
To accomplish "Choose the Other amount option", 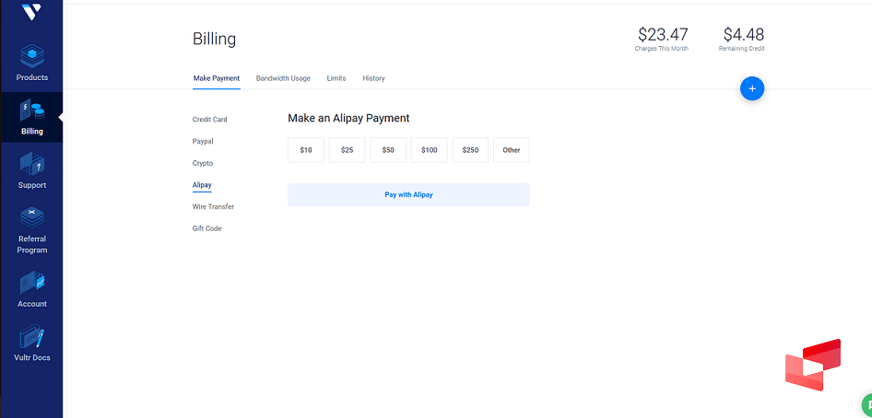I will click(x=512, y=150).
